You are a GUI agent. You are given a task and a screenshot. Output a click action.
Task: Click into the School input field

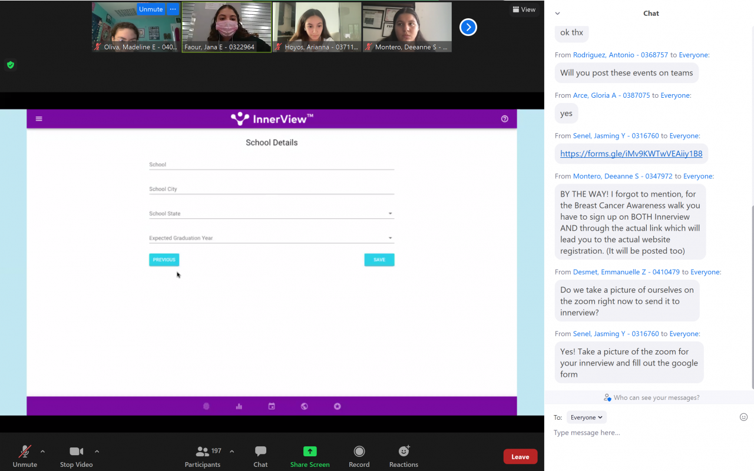click(272, 164)
